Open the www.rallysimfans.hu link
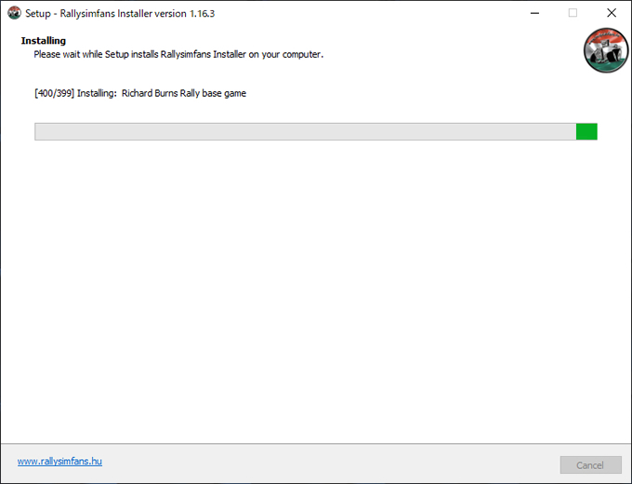The width and height of the screenshot is (632, 484). [59, 461]
